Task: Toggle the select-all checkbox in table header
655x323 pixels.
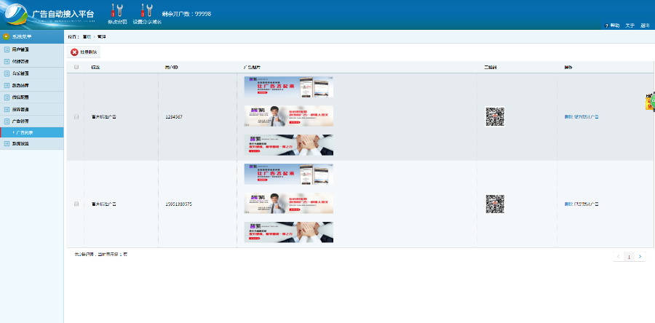Action: [x=76, y=67]
